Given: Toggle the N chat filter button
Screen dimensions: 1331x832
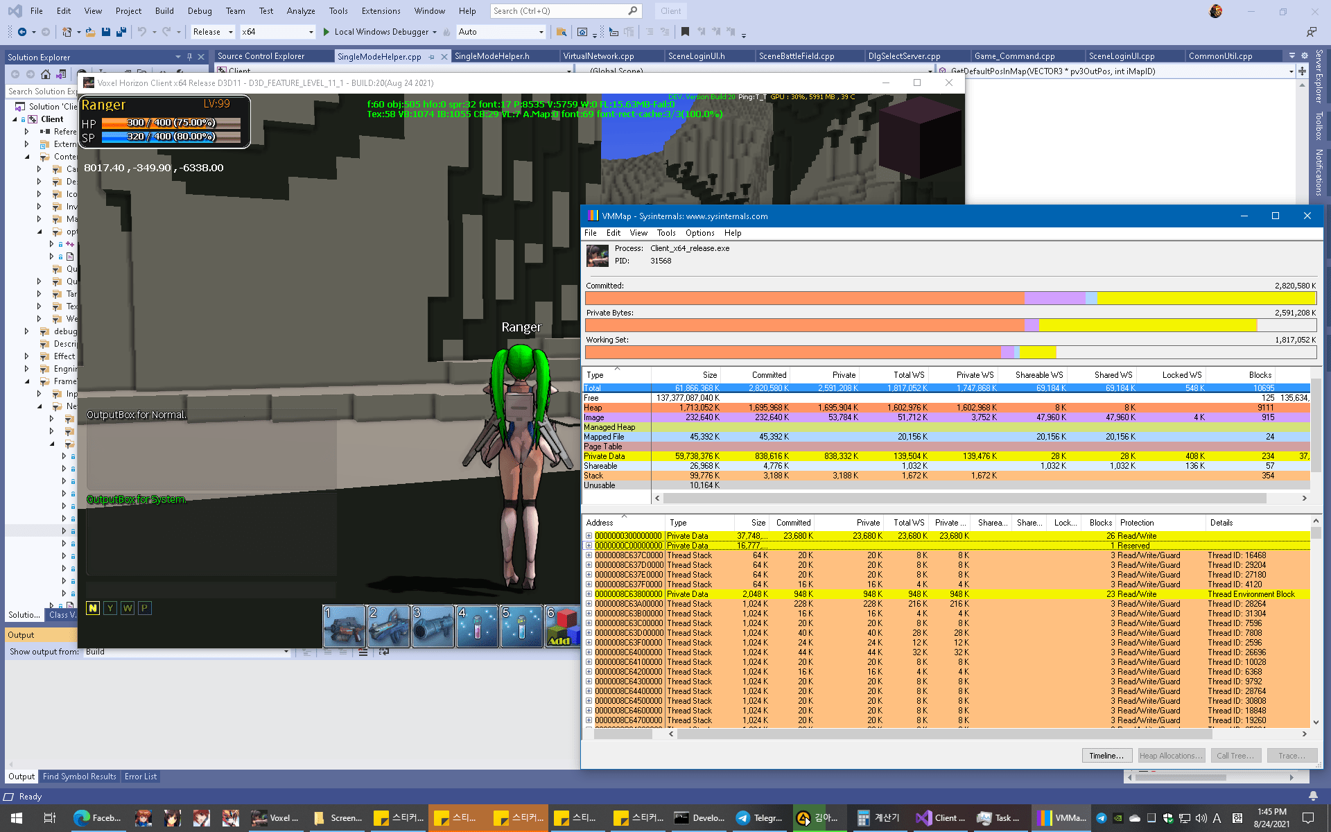Looking at the screenshot, I should pos(93,608).
